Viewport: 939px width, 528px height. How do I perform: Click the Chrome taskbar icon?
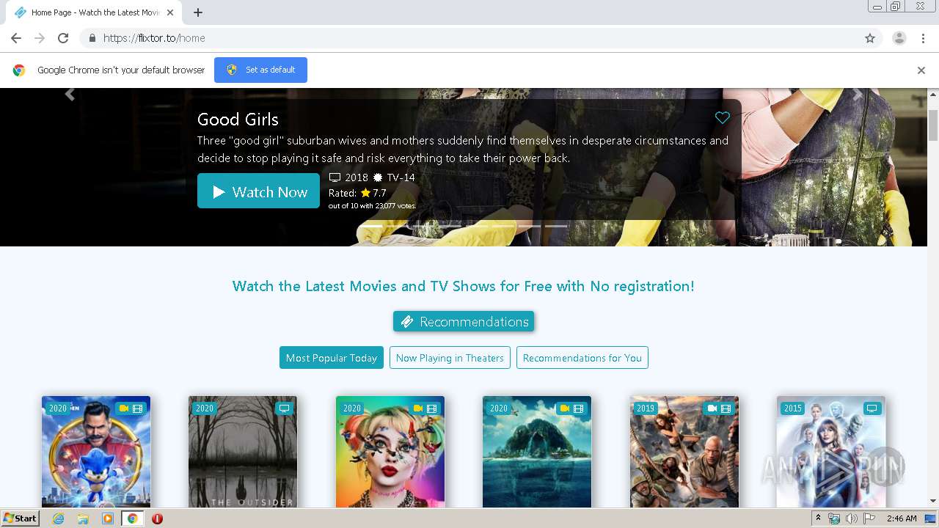tap(132, 518)
